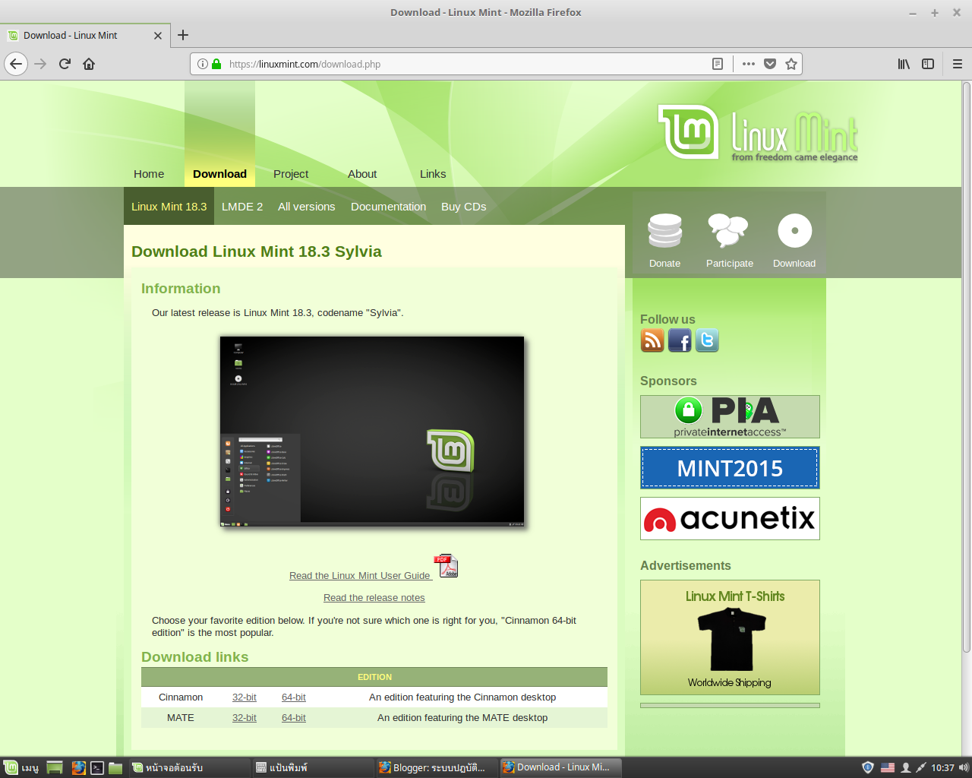Click the Download disc icon
Screen dimensions: 972x778
click(x=795, y=231)
